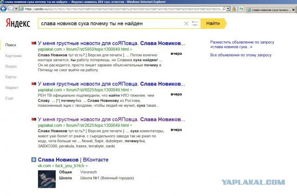
Task: Click the ЯП favicon of the second result
Action: [x=34, y=84]
